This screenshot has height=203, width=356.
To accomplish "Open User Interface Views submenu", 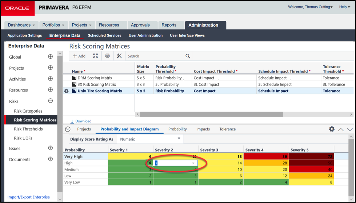I will click(187, 35).
